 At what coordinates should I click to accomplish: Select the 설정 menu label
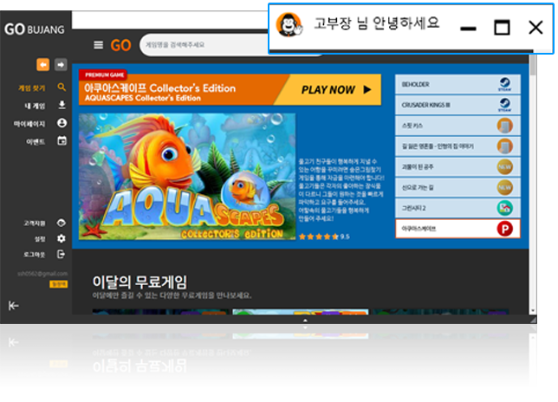40,239
